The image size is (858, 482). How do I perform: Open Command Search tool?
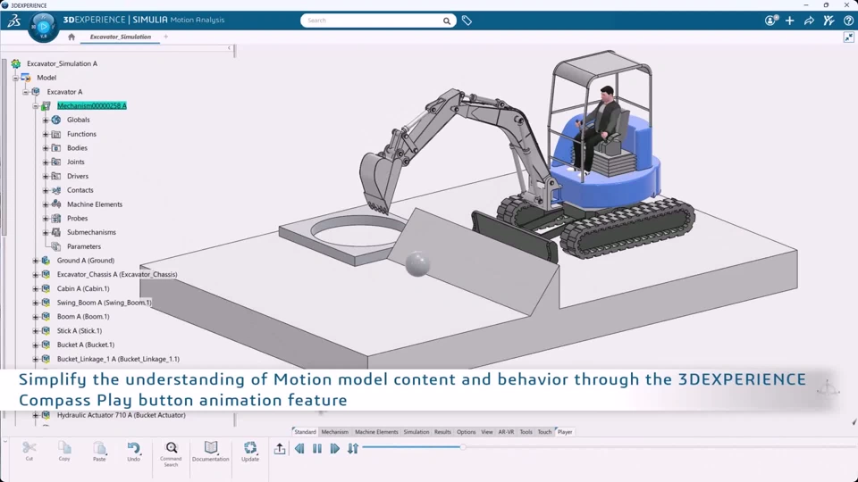172,453
